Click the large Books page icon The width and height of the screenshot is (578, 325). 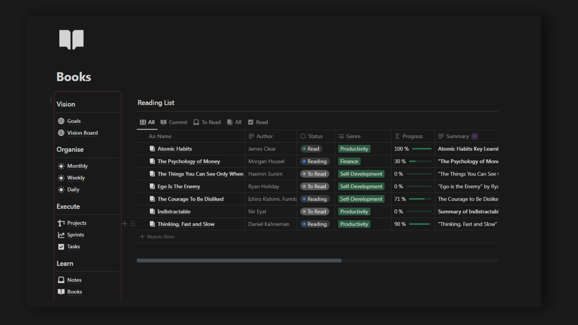click(71, 40)
